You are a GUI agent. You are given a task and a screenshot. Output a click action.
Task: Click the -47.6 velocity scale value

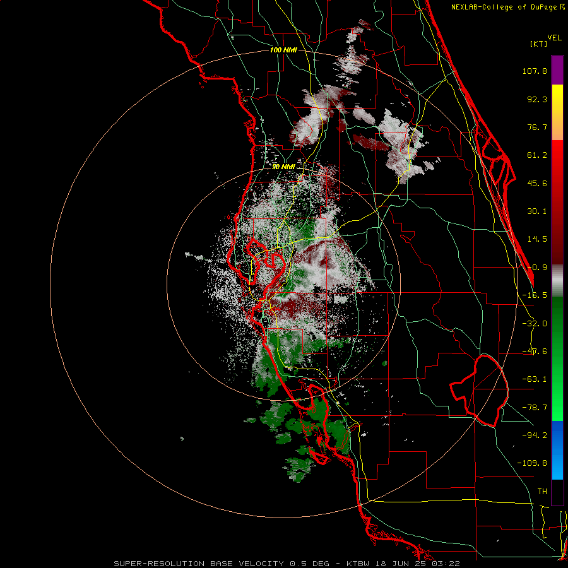coord(535,352)
